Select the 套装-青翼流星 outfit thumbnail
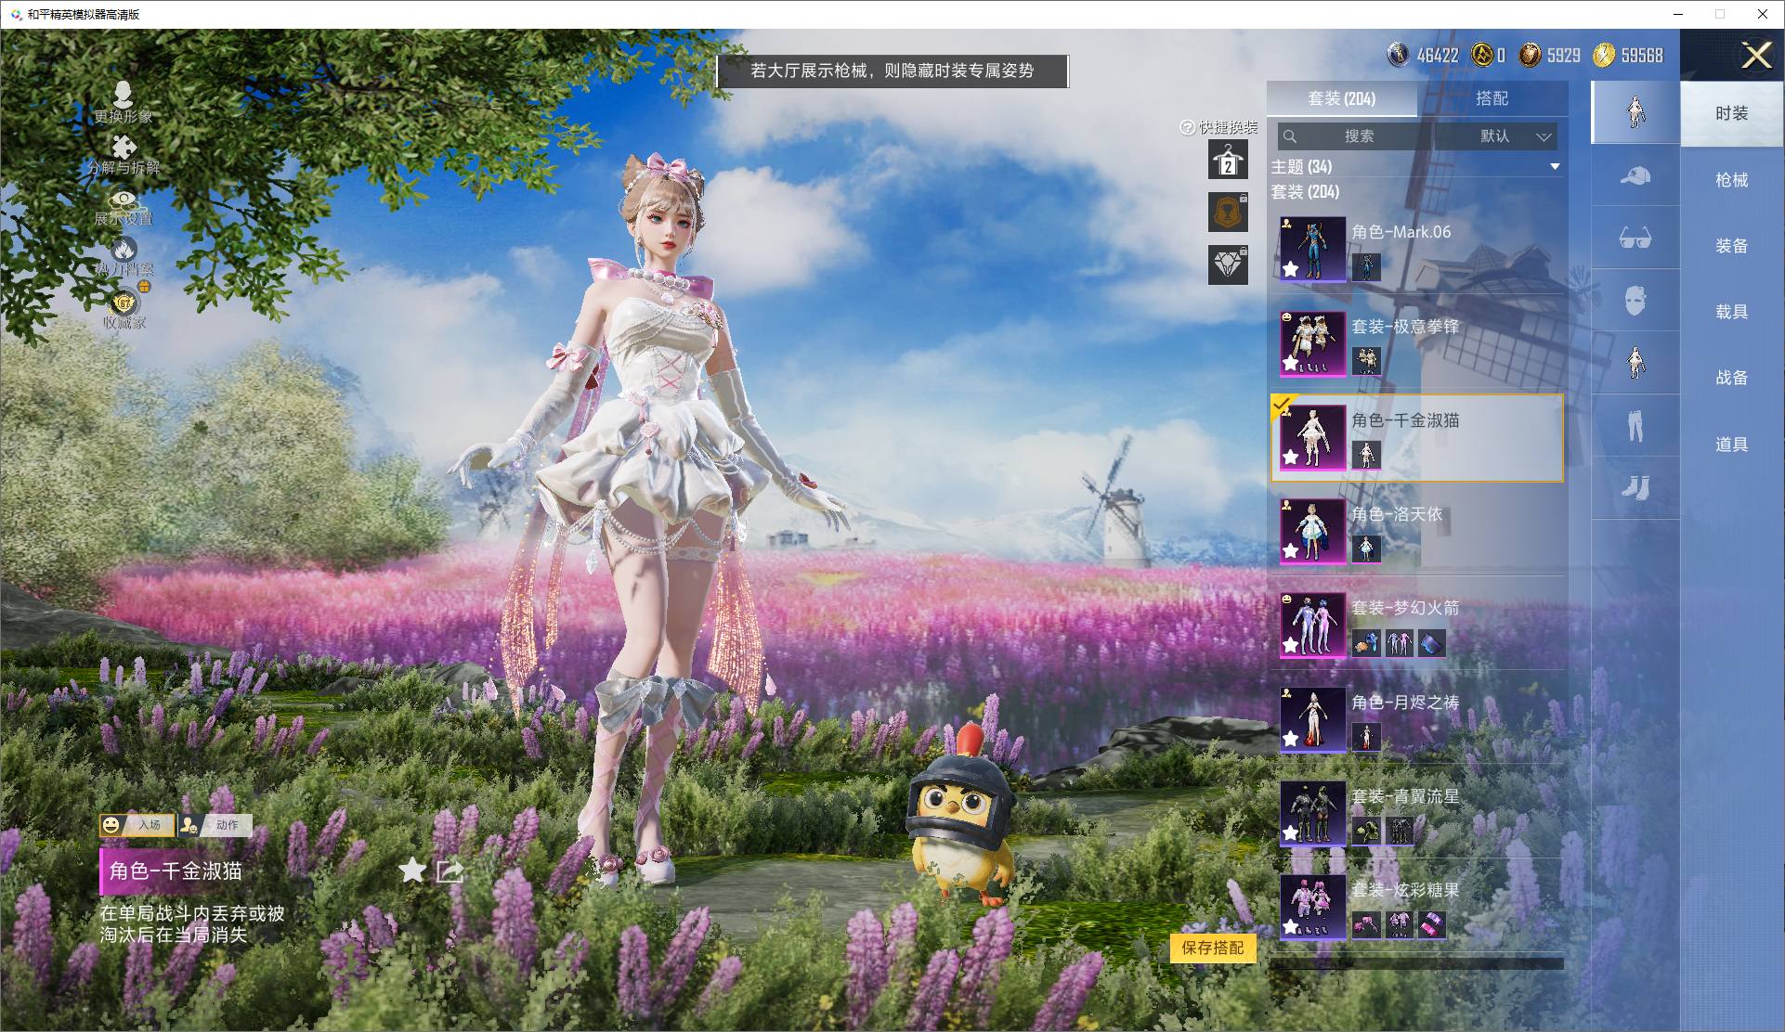 (1312, 813)
